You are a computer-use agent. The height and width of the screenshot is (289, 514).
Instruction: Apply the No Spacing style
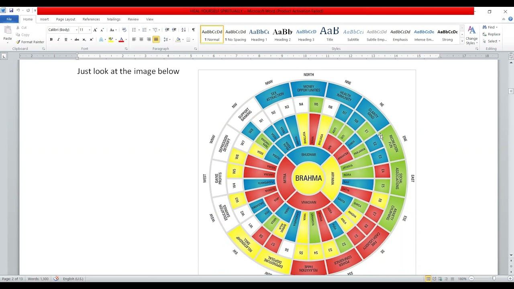pyautogui.click(x=235, y=35)
